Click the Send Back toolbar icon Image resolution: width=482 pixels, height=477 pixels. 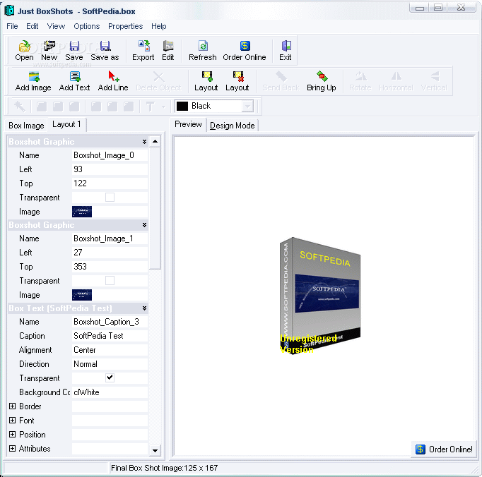pyautogui.click(x=281, y=81)
